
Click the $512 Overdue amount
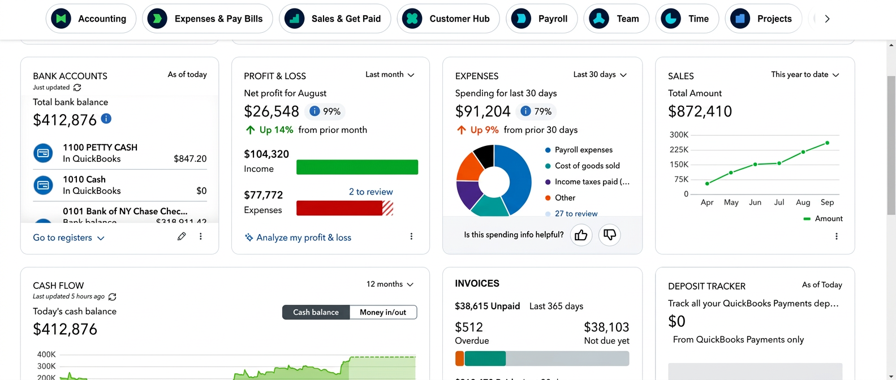tap(469, 327)
